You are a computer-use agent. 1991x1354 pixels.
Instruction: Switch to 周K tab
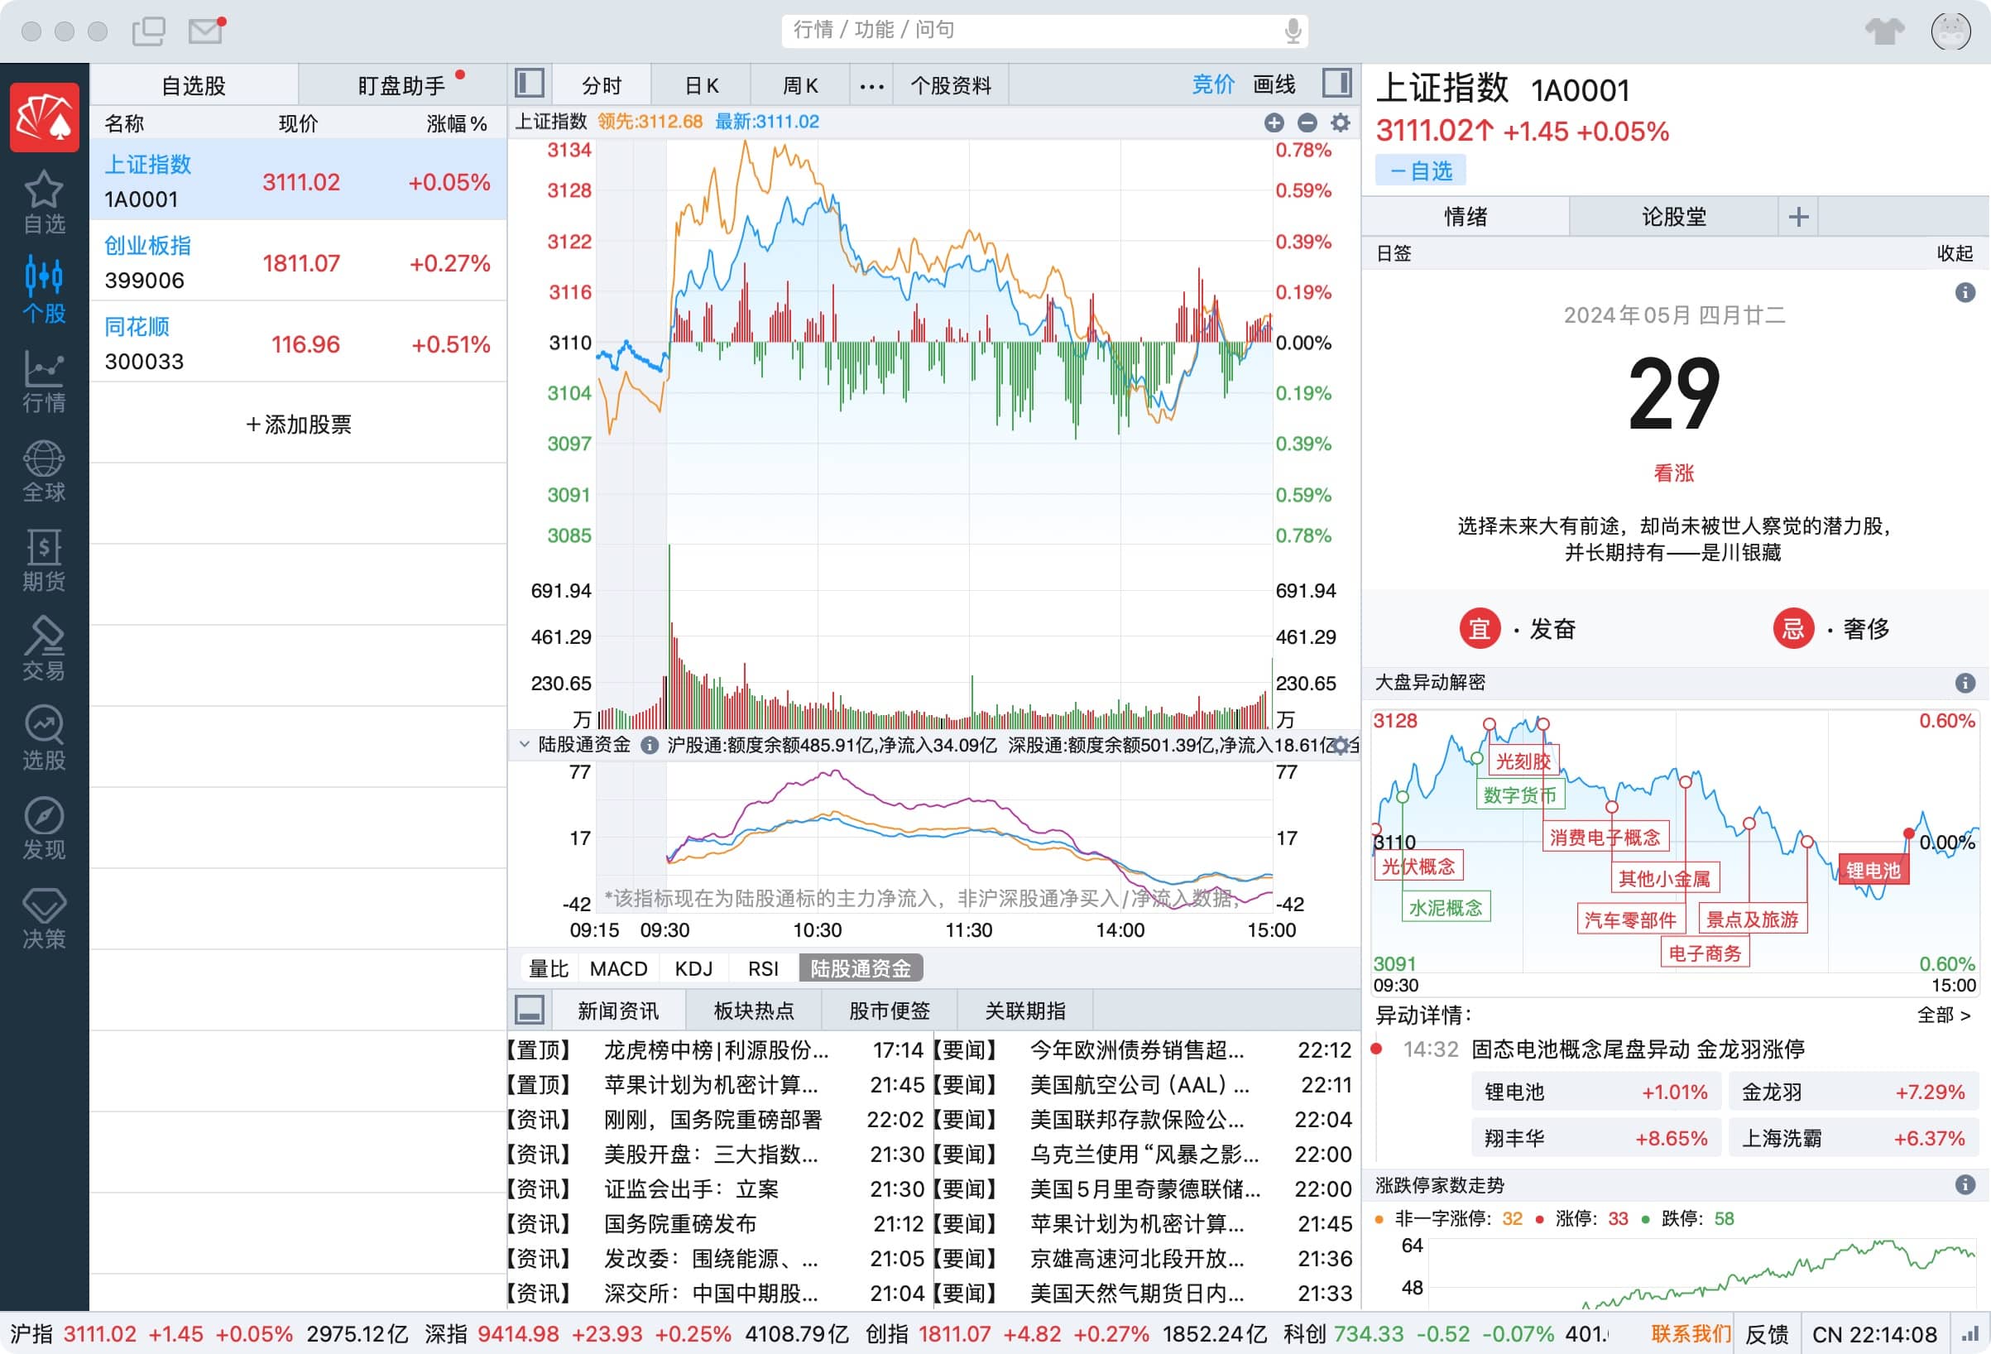tap(800, 86)
